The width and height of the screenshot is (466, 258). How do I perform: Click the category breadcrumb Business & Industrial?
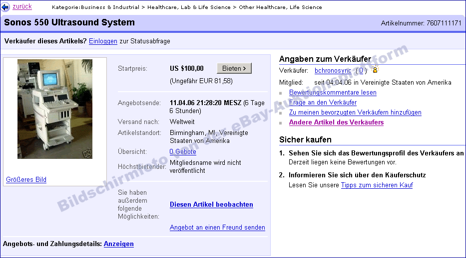click(110, 7)
